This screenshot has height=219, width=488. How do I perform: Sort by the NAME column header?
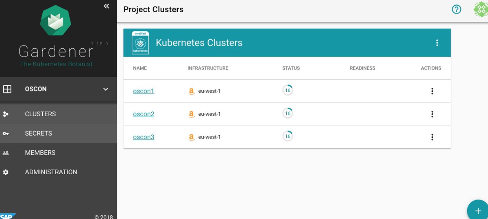[140, 68]
